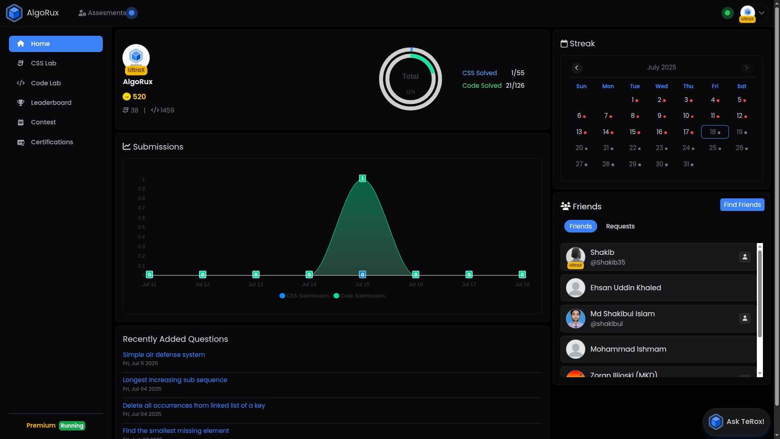This screenshot has width=780, height=439.
Task: Select Mohammad Ishmam friend row
Action: click(658, 349)
